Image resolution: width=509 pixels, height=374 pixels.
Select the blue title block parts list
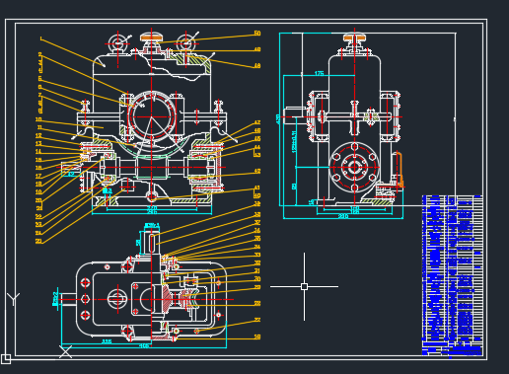click(x=453, y=275)
